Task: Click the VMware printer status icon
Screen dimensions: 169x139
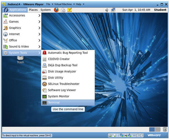Action: [126, 135]
